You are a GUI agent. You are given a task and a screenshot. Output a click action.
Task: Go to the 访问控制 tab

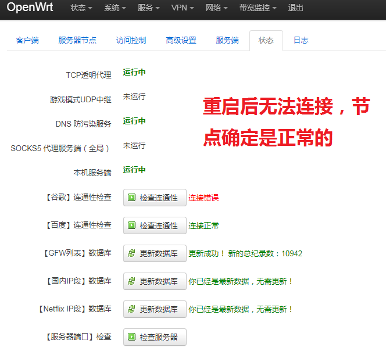point(131,40)
